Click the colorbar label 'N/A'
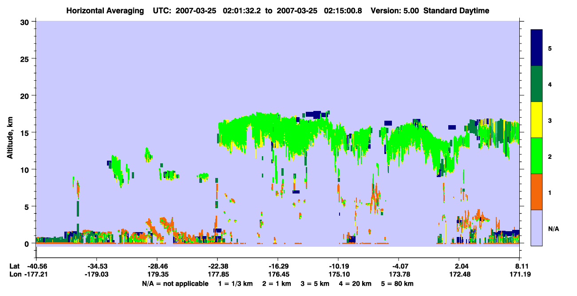Image resolution: width=577 pixels, height=296 pixels. (553, 229)
